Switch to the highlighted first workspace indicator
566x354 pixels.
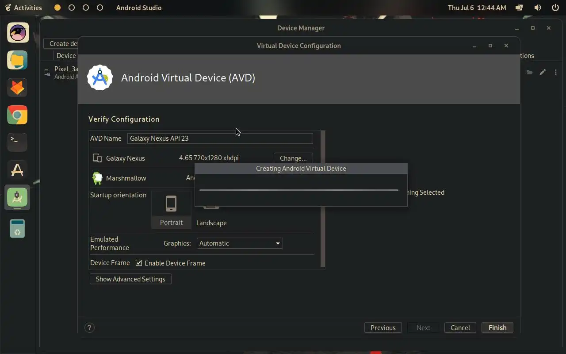(x=57, y=8)
